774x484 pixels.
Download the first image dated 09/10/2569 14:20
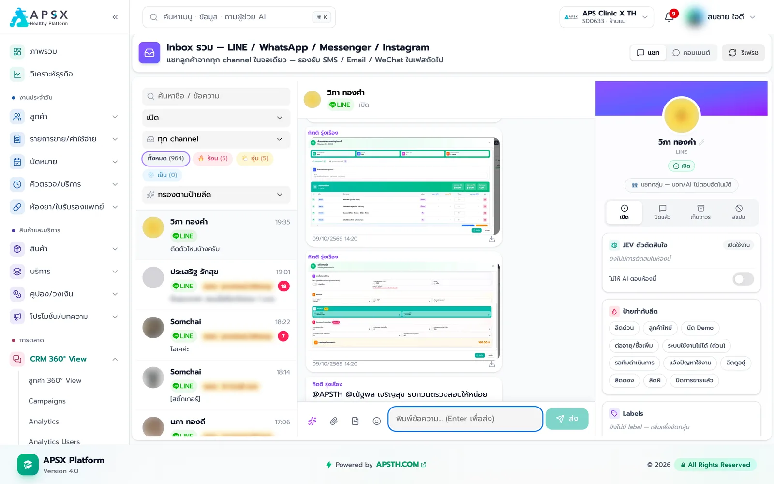pyautogui.click(x=491, y=239)
